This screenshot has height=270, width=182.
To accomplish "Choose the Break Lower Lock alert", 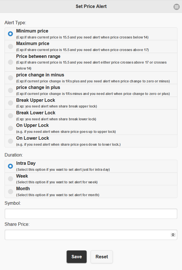I will [x=91, y=116].
